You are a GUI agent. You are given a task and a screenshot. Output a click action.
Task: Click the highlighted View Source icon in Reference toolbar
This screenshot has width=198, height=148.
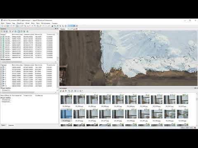[x=19, y=32]
